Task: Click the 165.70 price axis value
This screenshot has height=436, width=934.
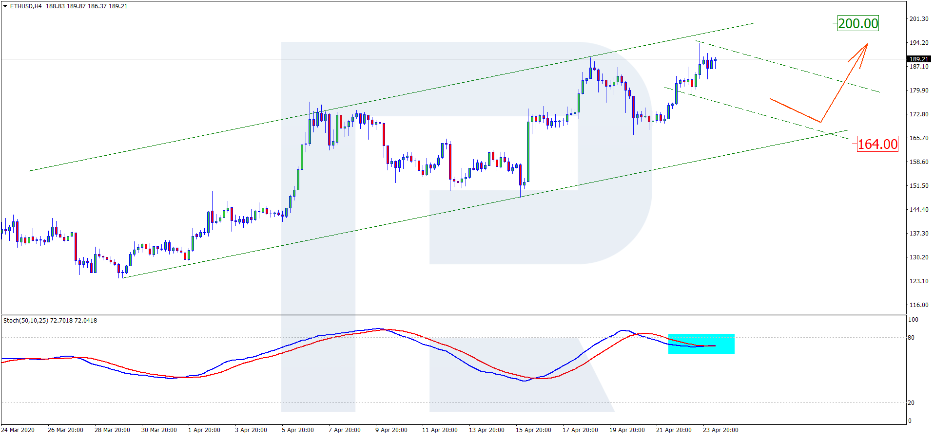Action: click(919, 138)
